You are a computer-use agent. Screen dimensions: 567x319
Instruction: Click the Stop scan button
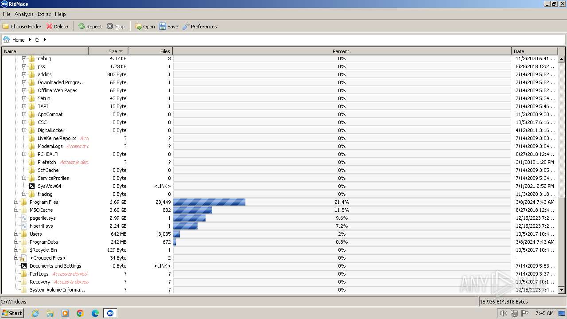click(x=116, y=27)
